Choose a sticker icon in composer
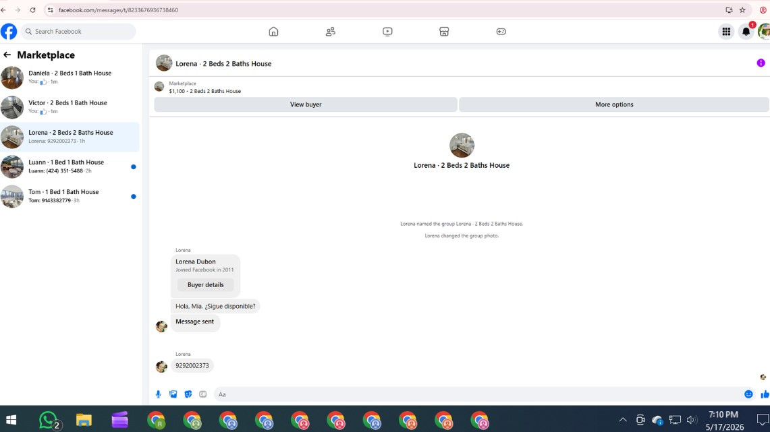Image resolution: width=770 pixels, height=432 pixels. point(188,394)
